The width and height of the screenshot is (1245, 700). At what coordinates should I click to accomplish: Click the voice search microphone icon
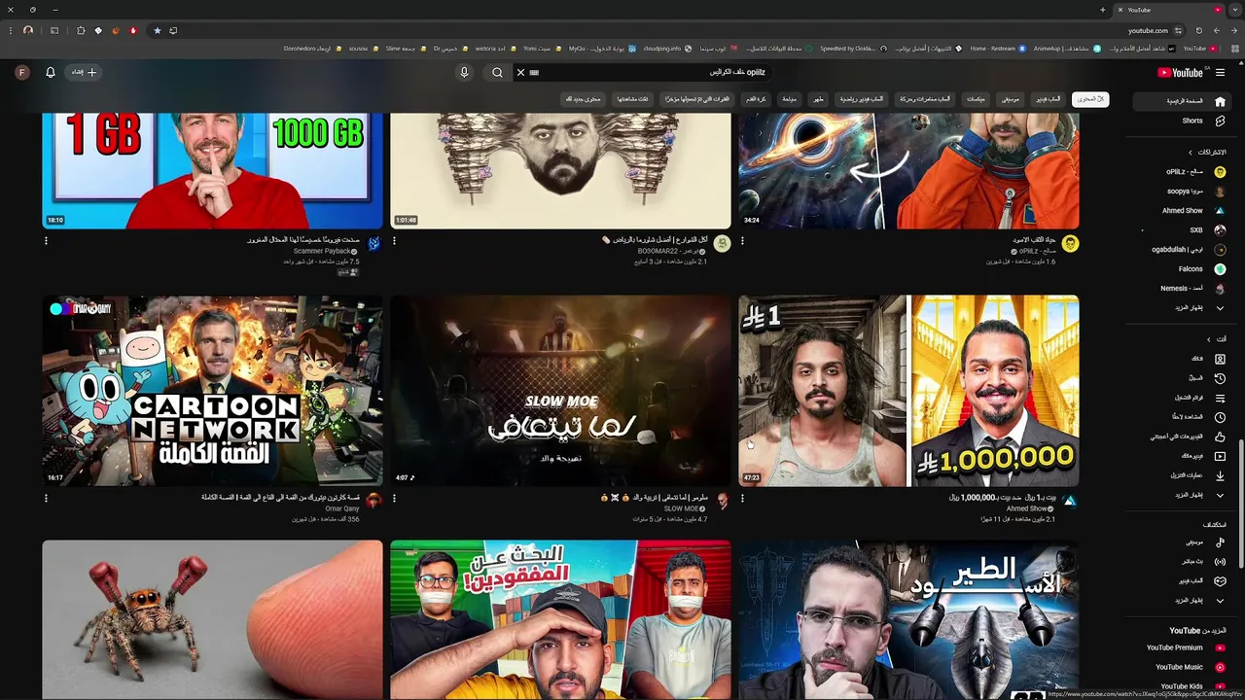pos(464,72)
